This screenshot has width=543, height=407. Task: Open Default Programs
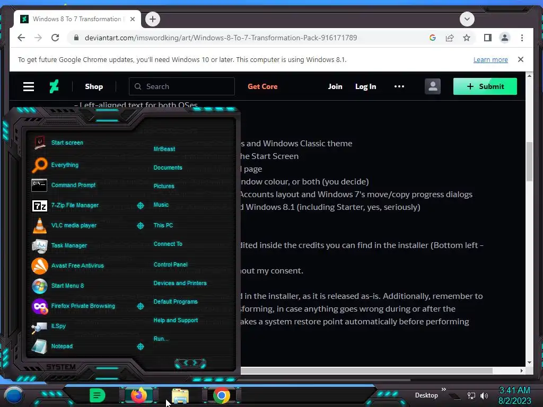point(176,302)
